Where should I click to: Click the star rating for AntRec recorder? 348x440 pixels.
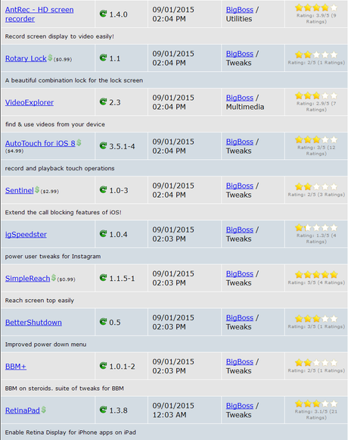point(316,8)
